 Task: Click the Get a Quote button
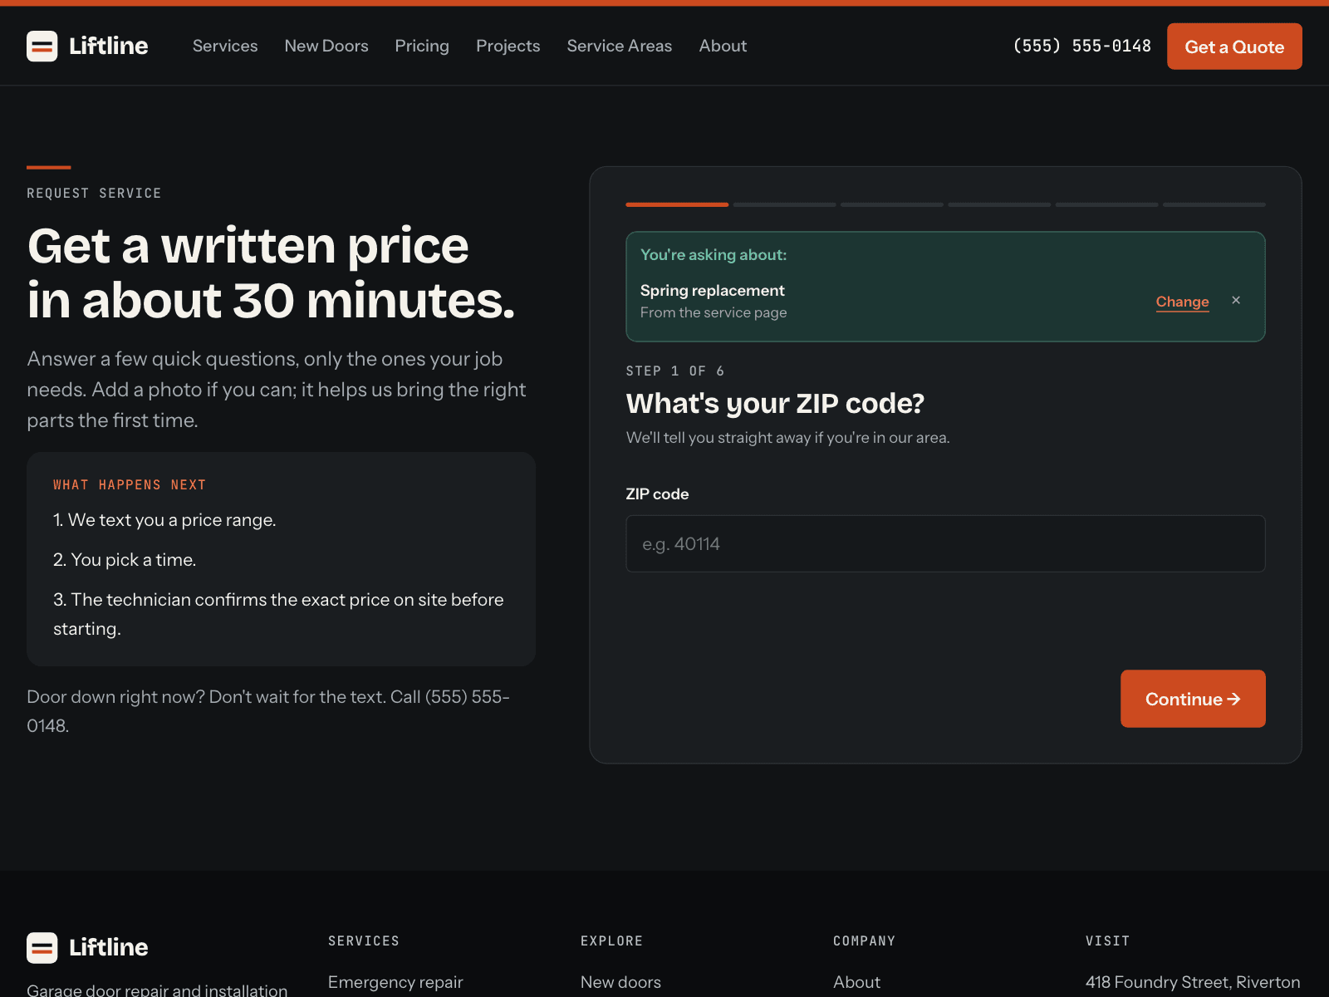click(x=1234, y=47)
